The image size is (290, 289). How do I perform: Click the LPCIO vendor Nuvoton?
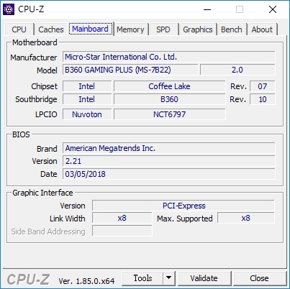(x=87, y=114)
